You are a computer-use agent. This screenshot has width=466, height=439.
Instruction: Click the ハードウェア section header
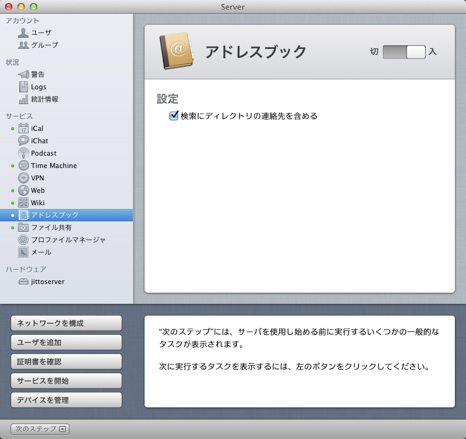pyautogui.click(x=26, y=269)
